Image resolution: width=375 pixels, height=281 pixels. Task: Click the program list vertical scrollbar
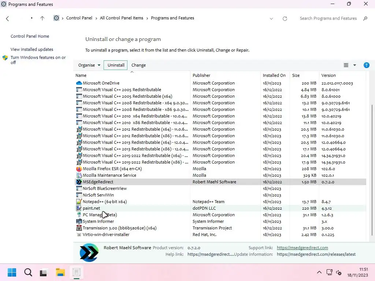click(372, 170)
